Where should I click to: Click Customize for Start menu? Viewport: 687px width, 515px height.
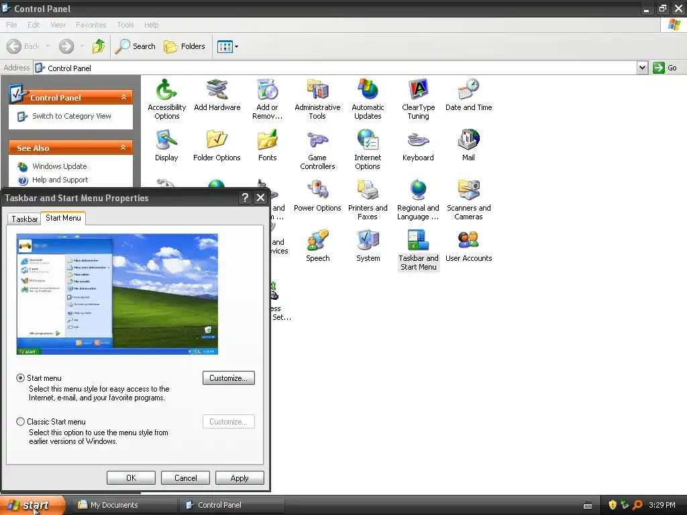click(x=229, y=378)
